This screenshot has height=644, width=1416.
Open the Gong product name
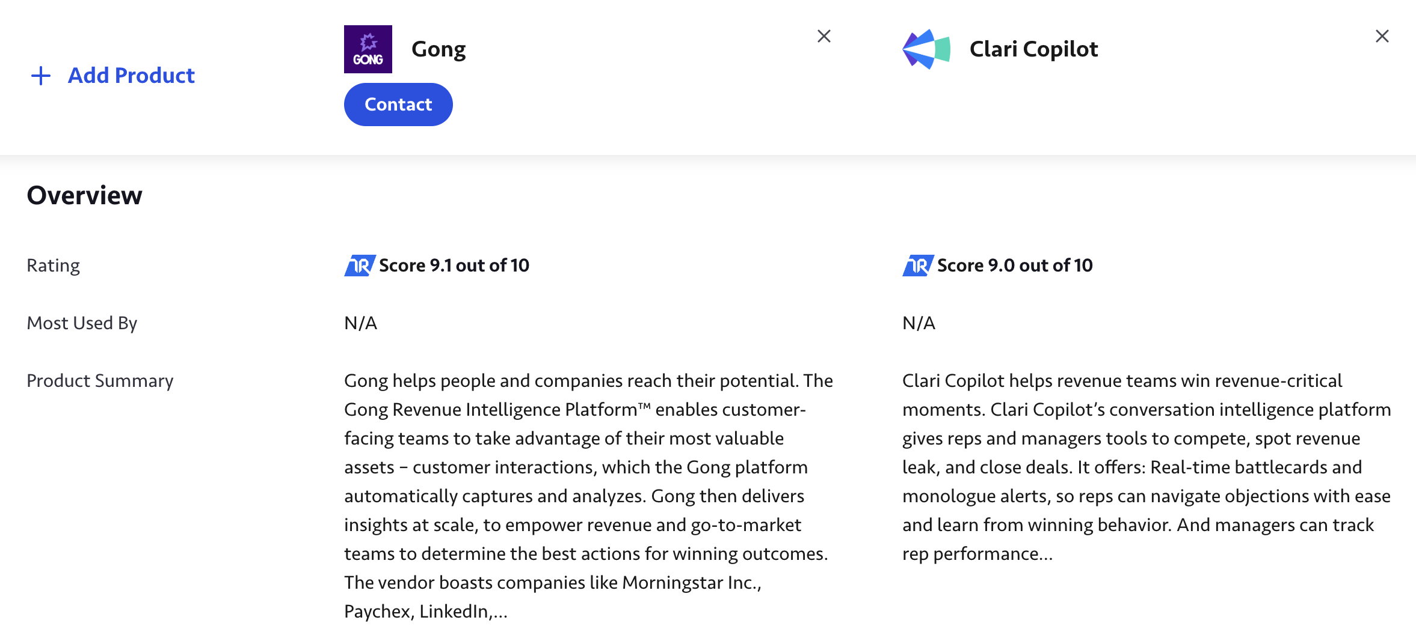tap(439, 49)
